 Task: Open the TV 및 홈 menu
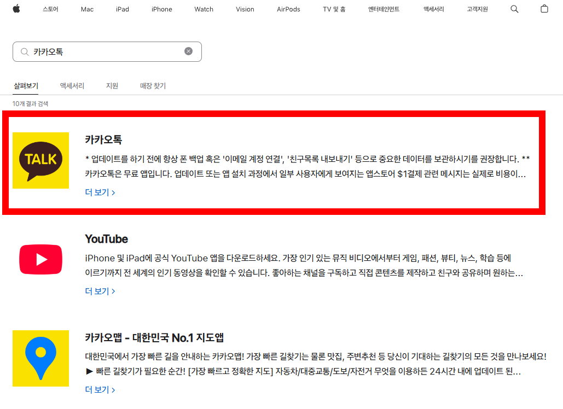pos(334,9)
